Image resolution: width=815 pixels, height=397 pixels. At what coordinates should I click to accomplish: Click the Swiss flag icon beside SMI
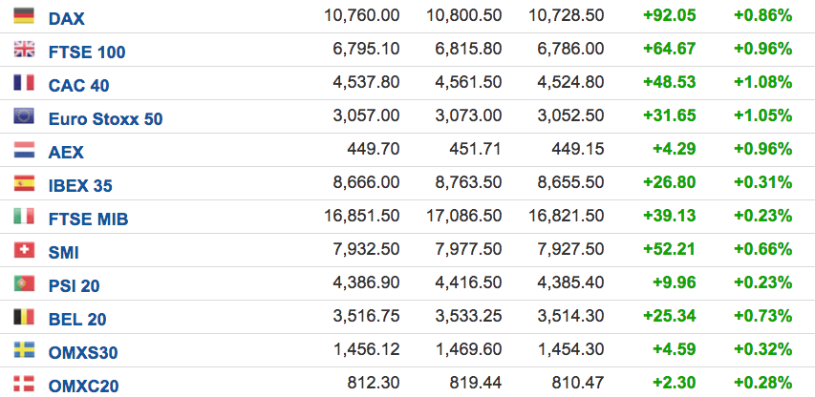point(24,250)
